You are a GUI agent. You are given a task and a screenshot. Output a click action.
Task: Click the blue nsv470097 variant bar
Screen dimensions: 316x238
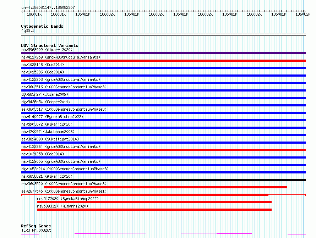163,135
